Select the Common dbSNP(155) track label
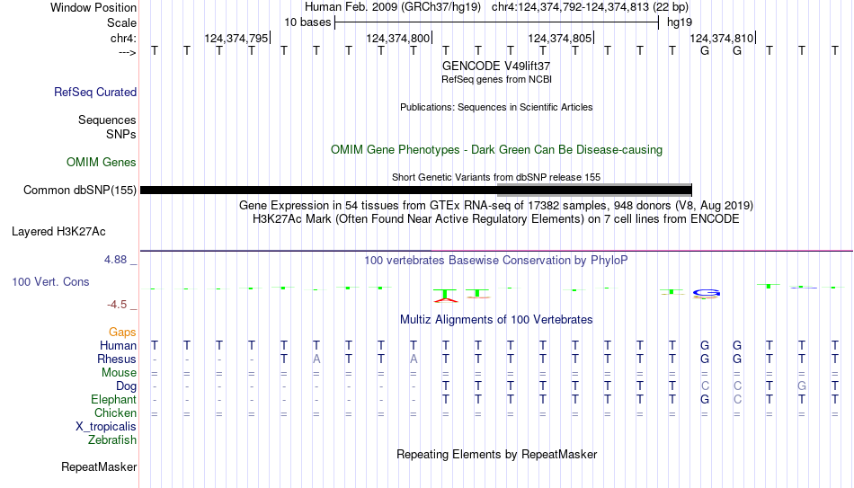 pos(79,191)
